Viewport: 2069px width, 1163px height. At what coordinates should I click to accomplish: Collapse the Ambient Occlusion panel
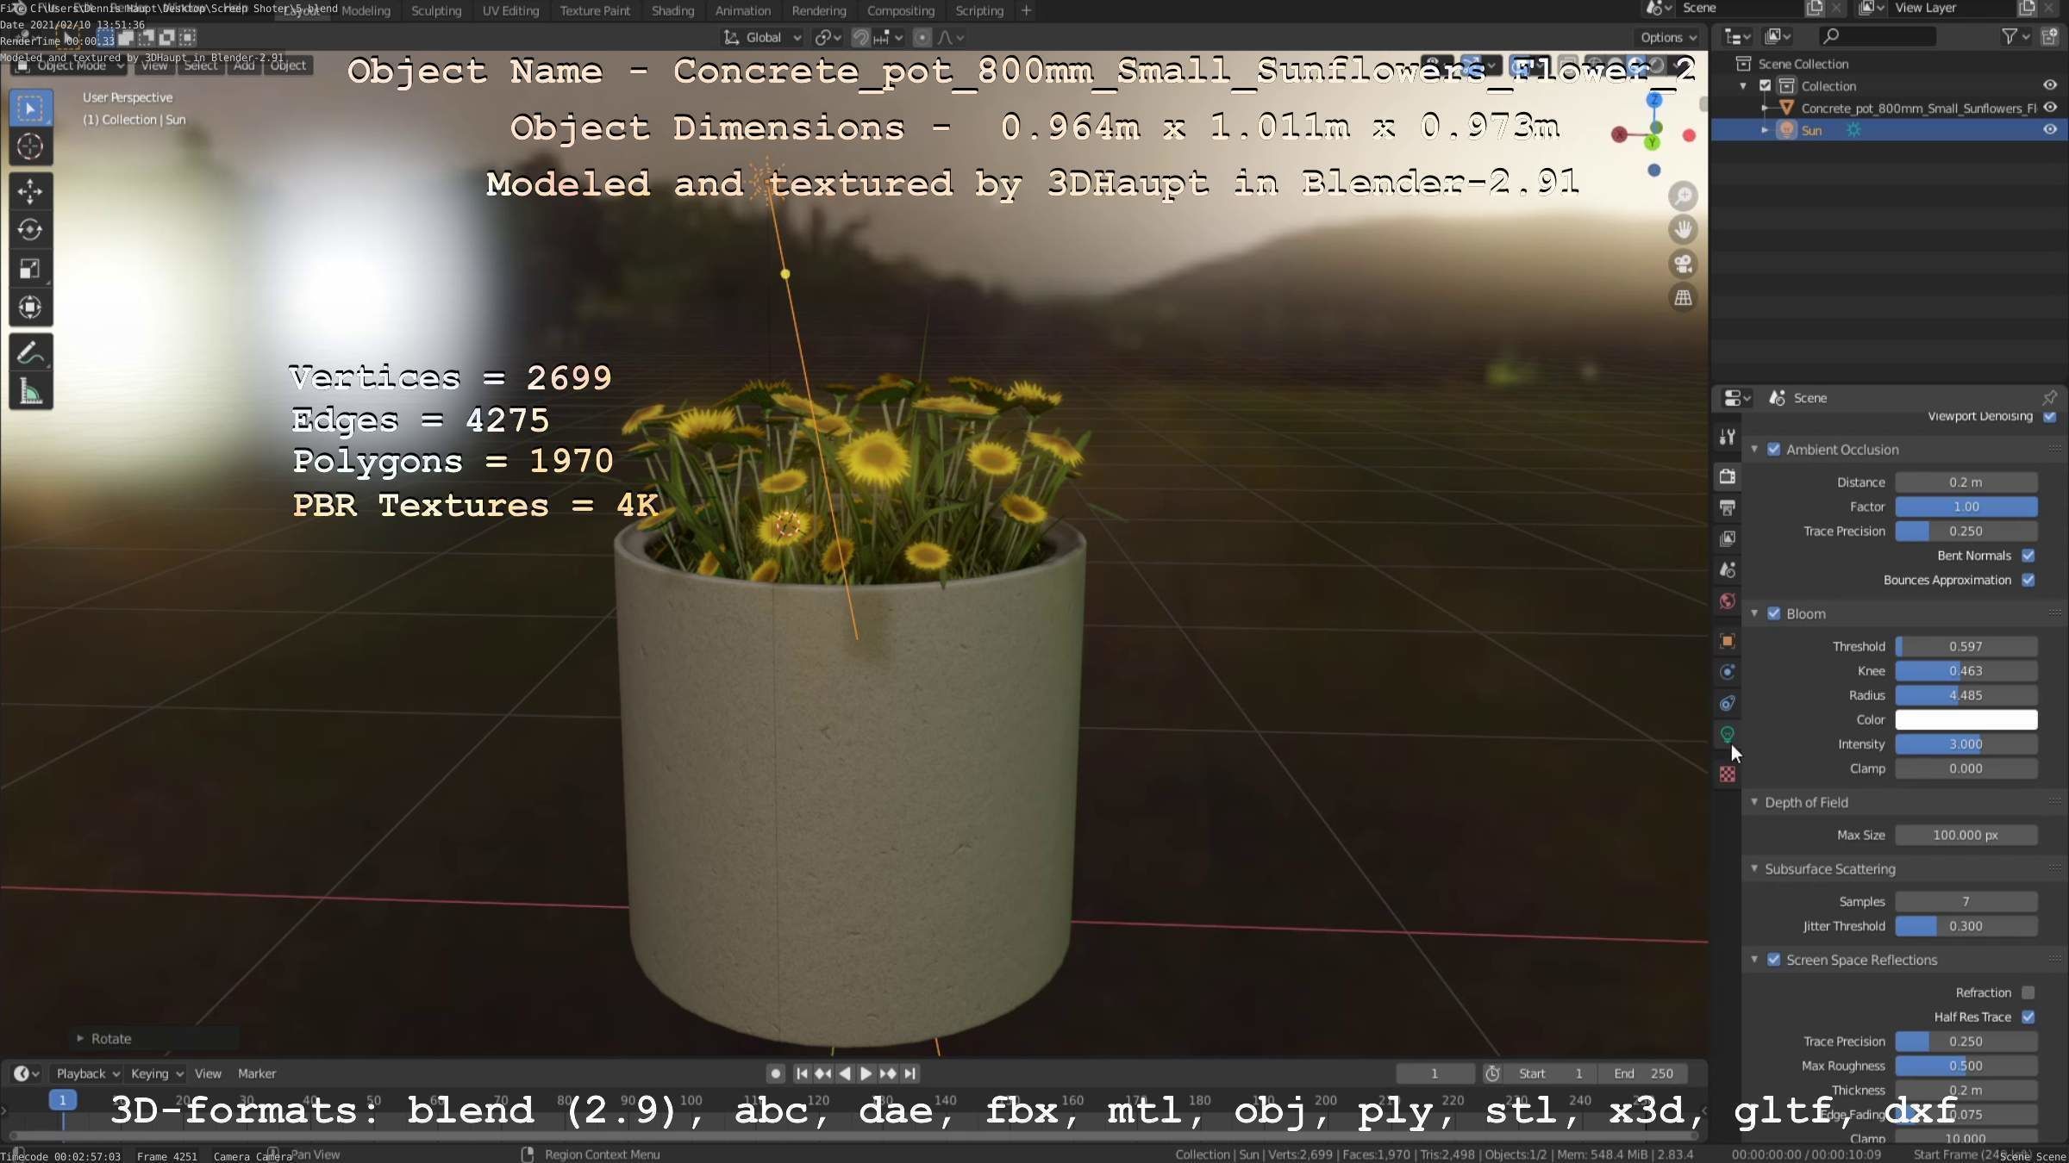[x=1754, y=450]
